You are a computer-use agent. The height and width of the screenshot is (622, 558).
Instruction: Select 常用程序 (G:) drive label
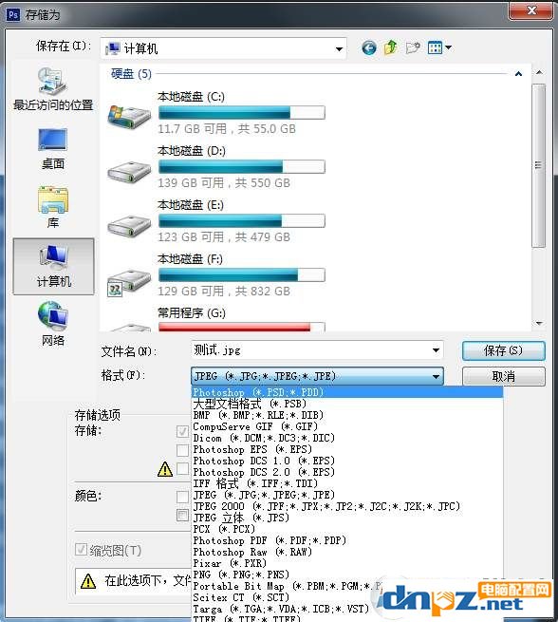(192, 313)
